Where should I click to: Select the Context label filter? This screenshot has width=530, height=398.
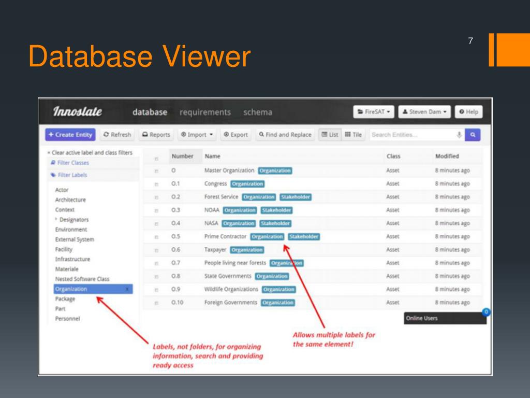click(65, 209)
